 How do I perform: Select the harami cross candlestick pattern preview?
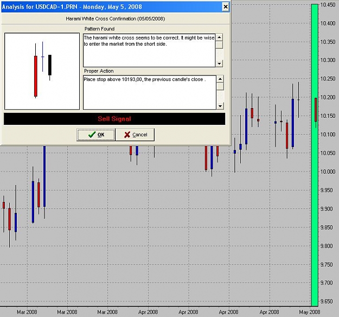coord(42,71)
